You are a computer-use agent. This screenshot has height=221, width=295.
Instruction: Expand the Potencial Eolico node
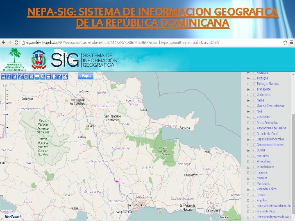pyautogui.click(x=248, y=189)
